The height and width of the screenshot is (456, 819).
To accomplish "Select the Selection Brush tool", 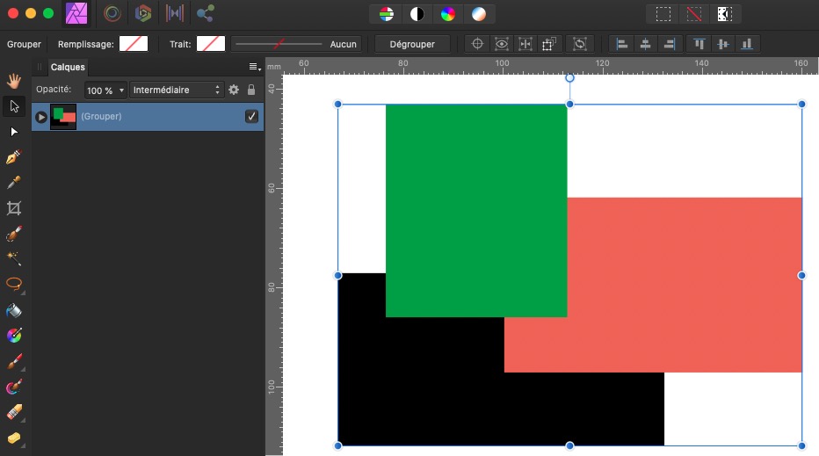I will pos(13,234).
